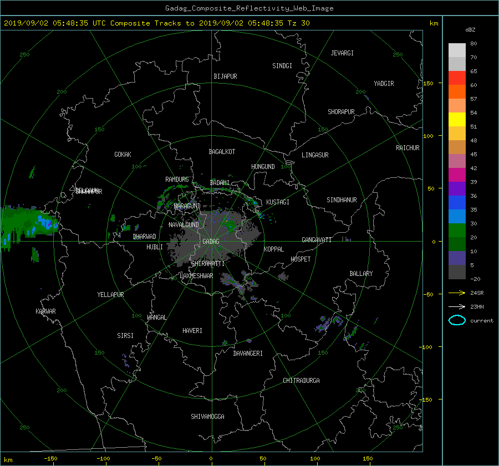499x466 pixels.
Task: Click the Gadag_Composite_Reflectivity_Web_Image title
Action: click(249, 8)
